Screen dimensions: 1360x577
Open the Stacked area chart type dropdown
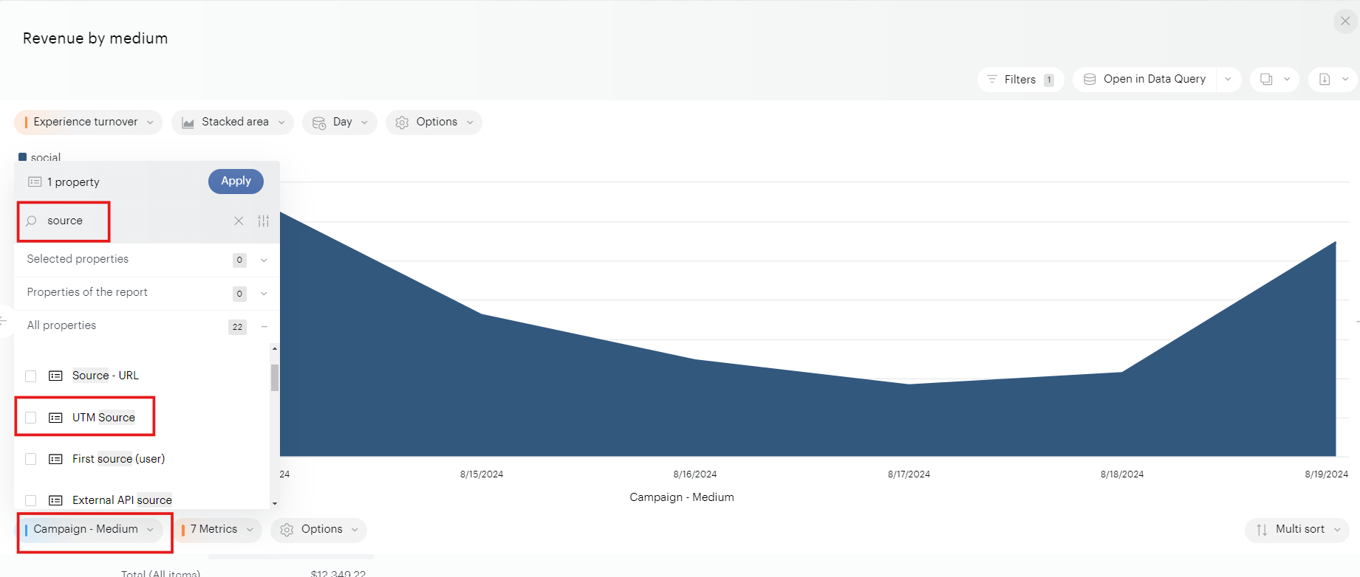(x=233, y=122)
